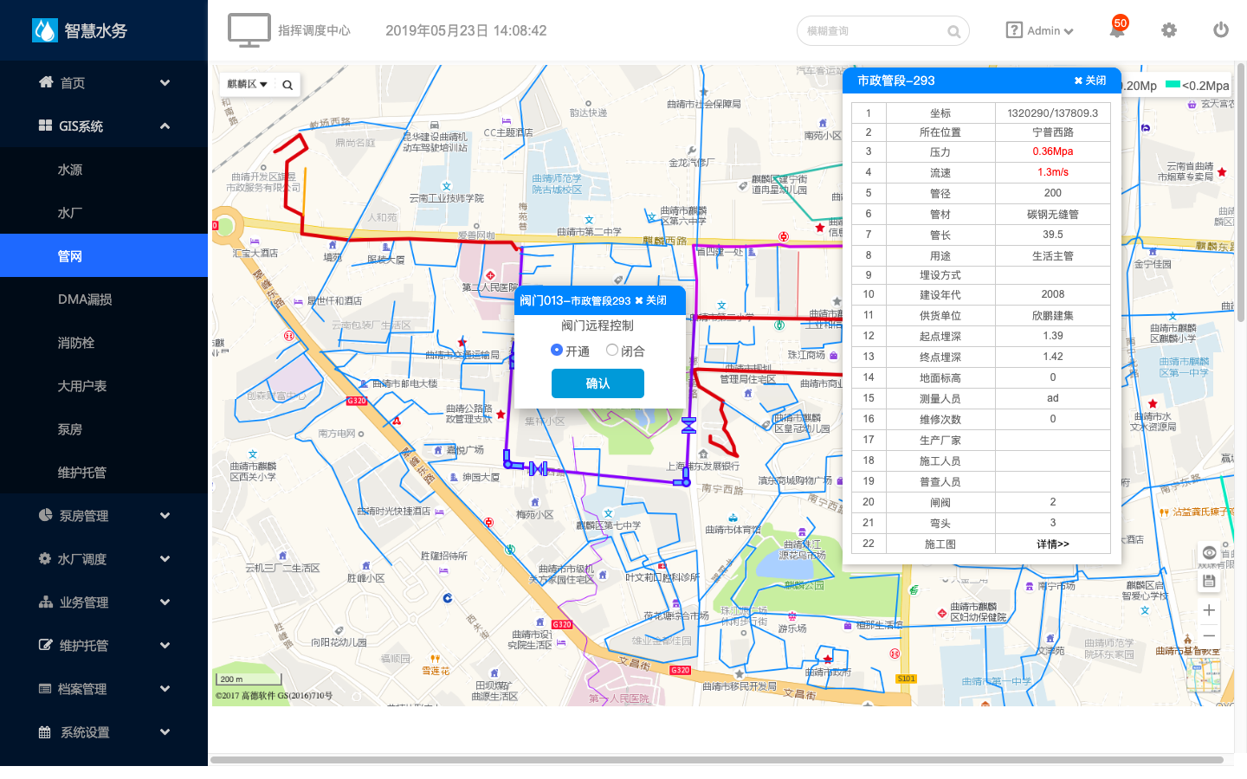1247x779 pixels.
Task: Save the map using the floppy disk icon
Action: pos(1209,582)
